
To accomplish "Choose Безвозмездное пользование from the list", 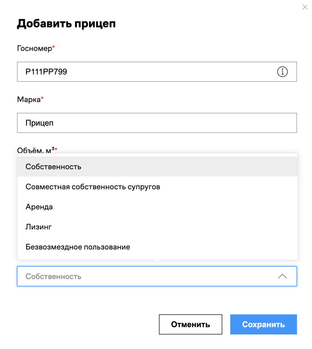I will (157, 247).
